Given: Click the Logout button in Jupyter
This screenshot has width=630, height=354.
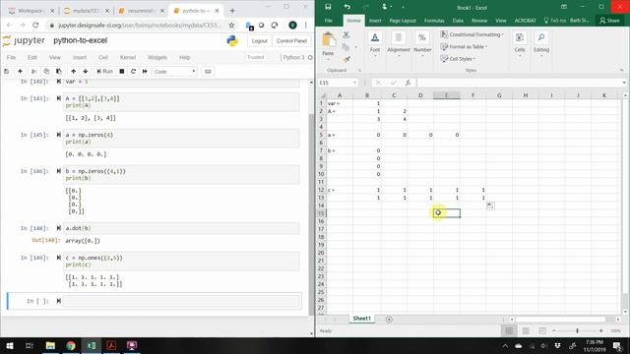Looking at the screenshot, I should pos(260,41).
